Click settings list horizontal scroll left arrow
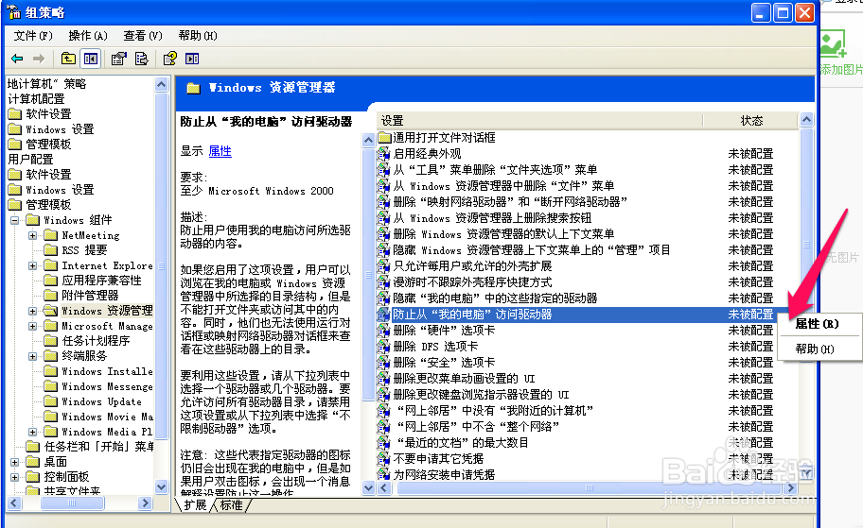 [383, 488]
